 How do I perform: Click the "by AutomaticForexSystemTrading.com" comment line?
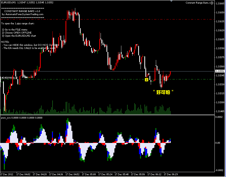pyautogui.click(x=23, y=14)
